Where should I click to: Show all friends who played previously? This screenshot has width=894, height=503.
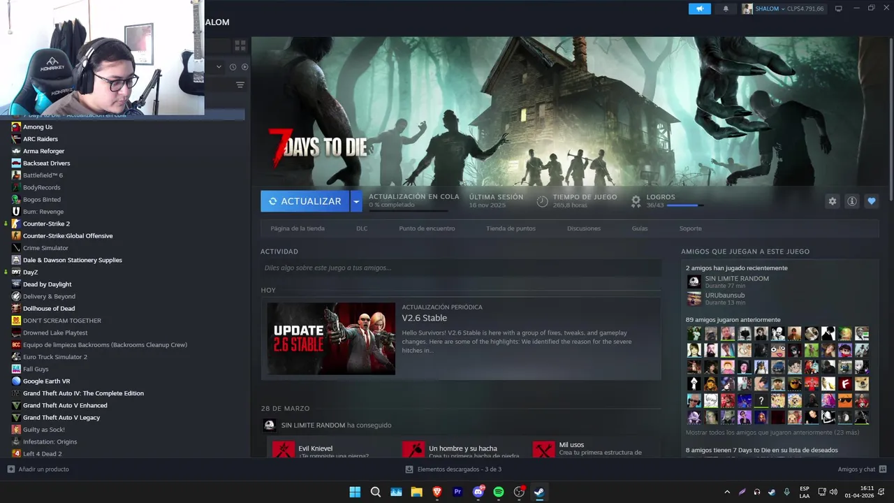pyautogui.click(x=772, y=432)
